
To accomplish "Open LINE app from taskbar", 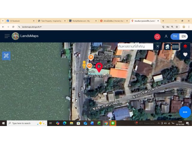I will pos(113,123).
